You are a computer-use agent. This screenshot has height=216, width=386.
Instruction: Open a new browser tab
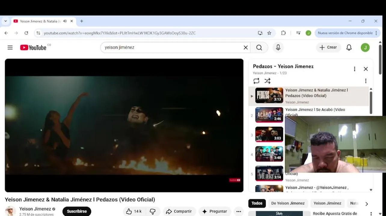point(81,21)
